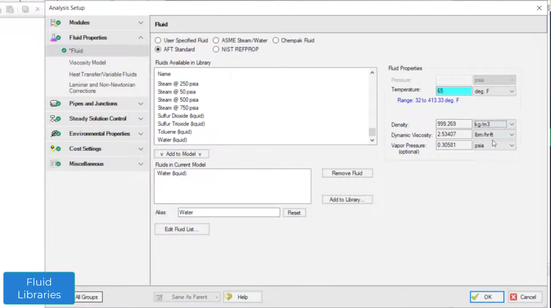Click into the Alias text field

pyautogui.click(x=229, y=212)
